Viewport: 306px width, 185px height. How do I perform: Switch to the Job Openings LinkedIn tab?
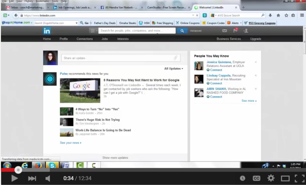coord(75,7)
